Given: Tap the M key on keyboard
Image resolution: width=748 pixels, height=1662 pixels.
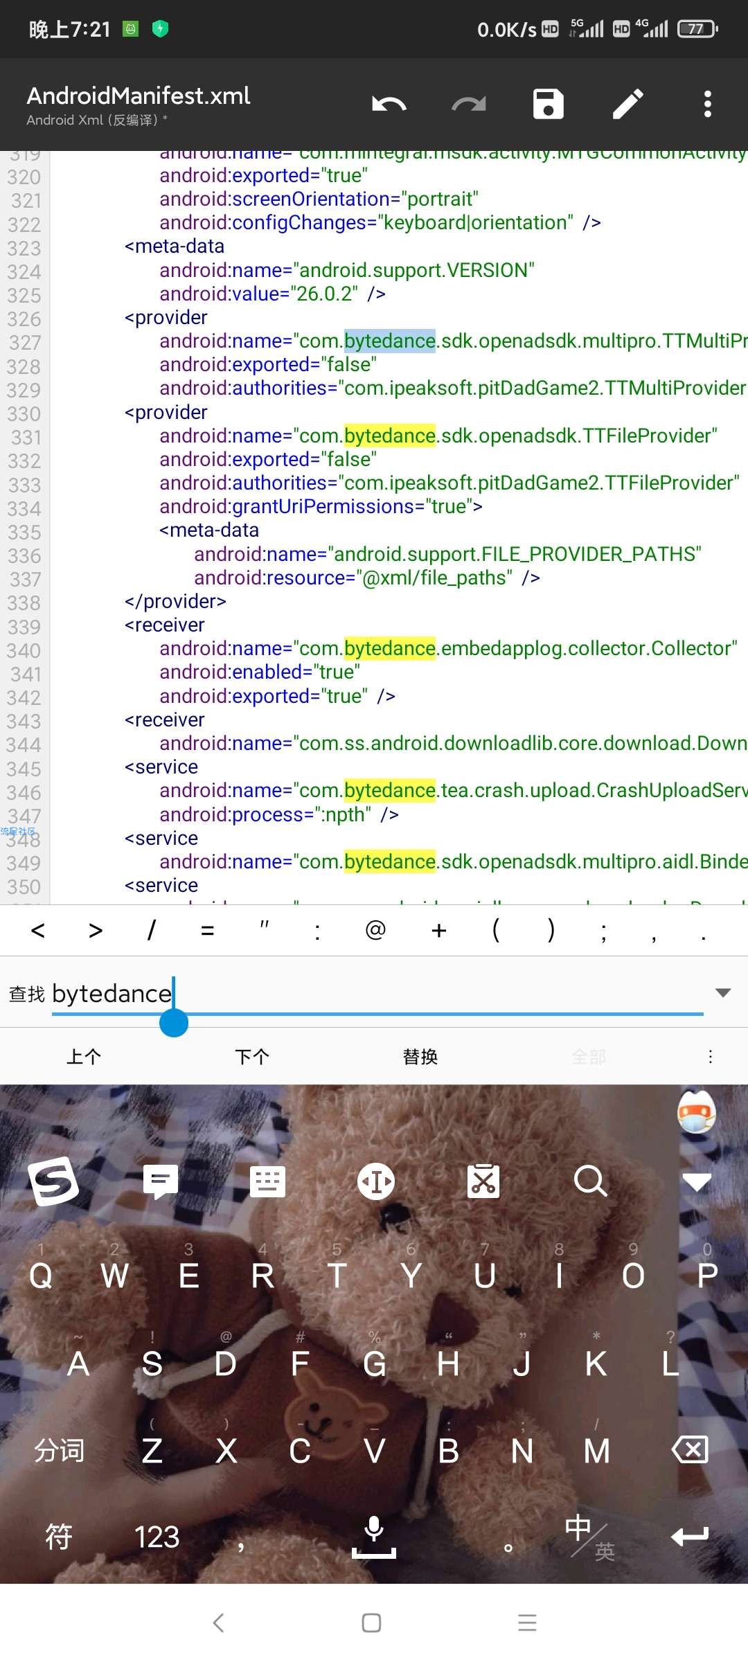Looking at the screenshot, I should 596,1450.
